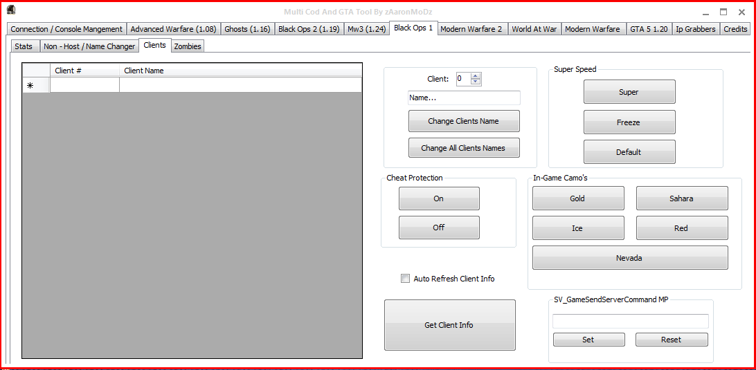Viewport: 756px width, 370px height.
Task: Activate Super speed button
Action: (x=629, y=91)
